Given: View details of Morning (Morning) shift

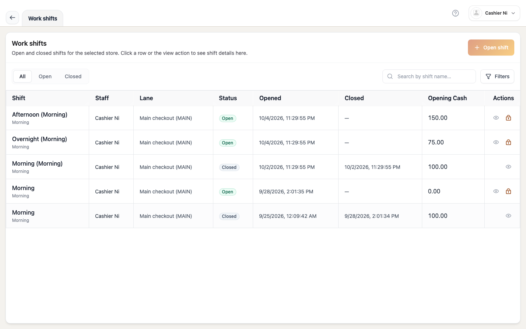Looking at the screenshot, I should coord(508,167).
